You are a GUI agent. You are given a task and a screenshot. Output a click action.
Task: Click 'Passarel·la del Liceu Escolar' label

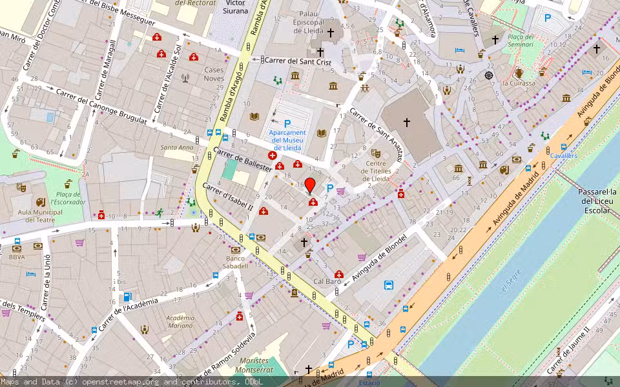click(x=597, y=201)
